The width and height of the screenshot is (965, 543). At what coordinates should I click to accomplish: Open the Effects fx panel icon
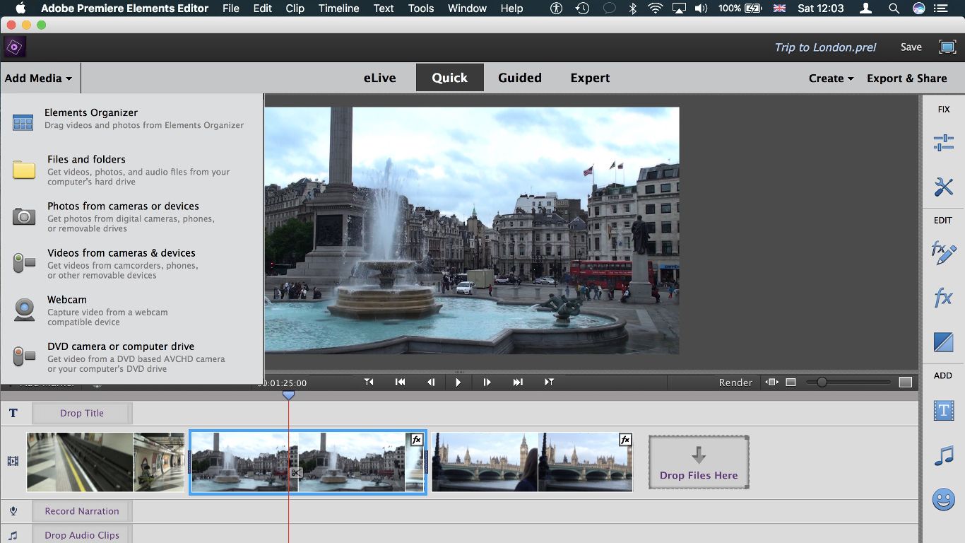[x=943, y=298]
